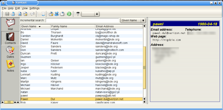Click the green circular refresh icon
Image resolution: width=223 pixels, height=110 pixels.
pyautogui.click(x=69, y=14)
